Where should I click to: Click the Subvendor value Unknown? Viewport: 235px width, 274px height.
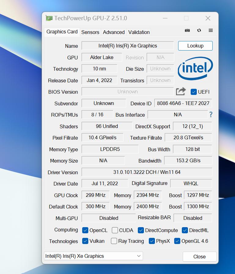click(104, 103)
